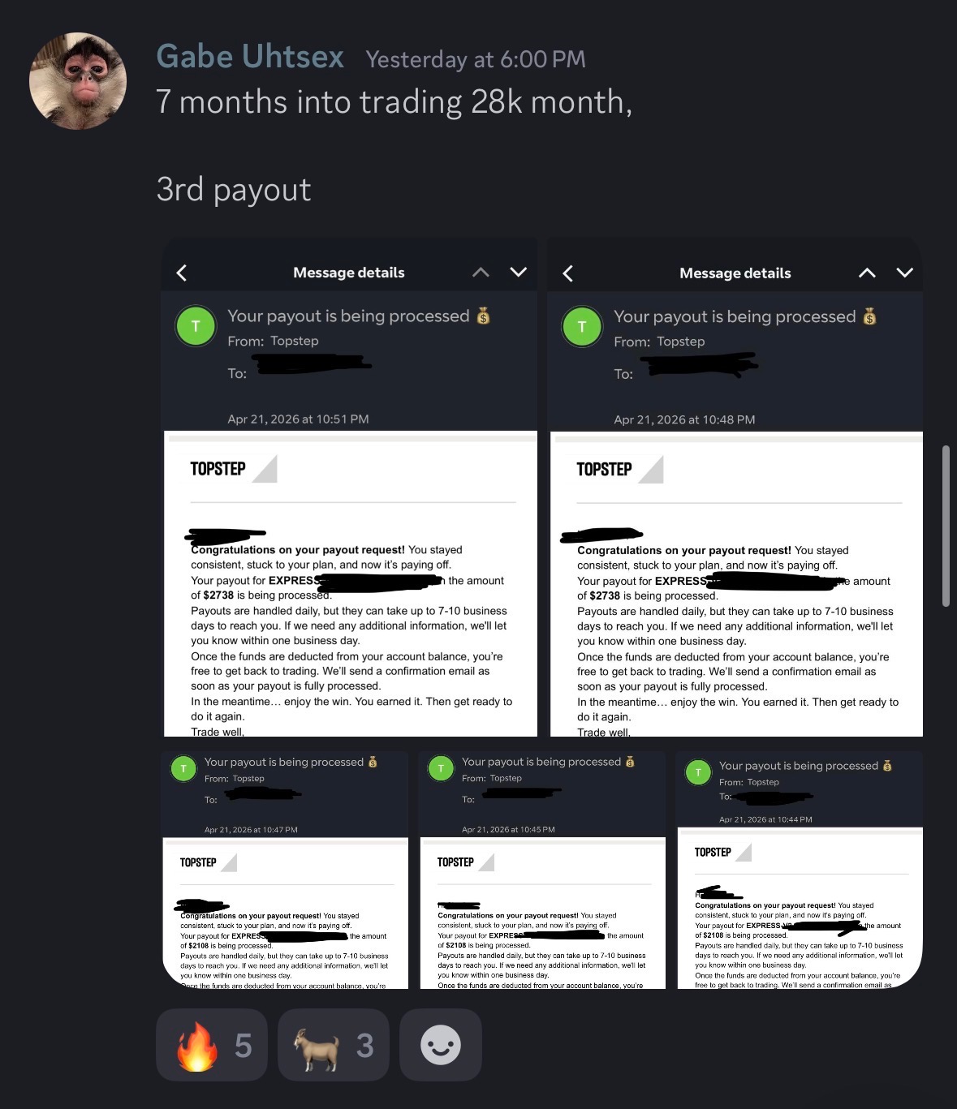The image size is (957, 1109).
Task: Click the down chevron in left Message details
Action: [519, 272]
